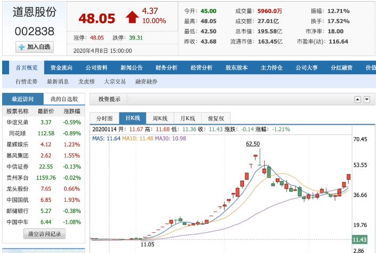This screenshot has width=376, height=253.
Task: Click the 加入自选 add-to-watchlist button
Action: click(x=35, y=47)
